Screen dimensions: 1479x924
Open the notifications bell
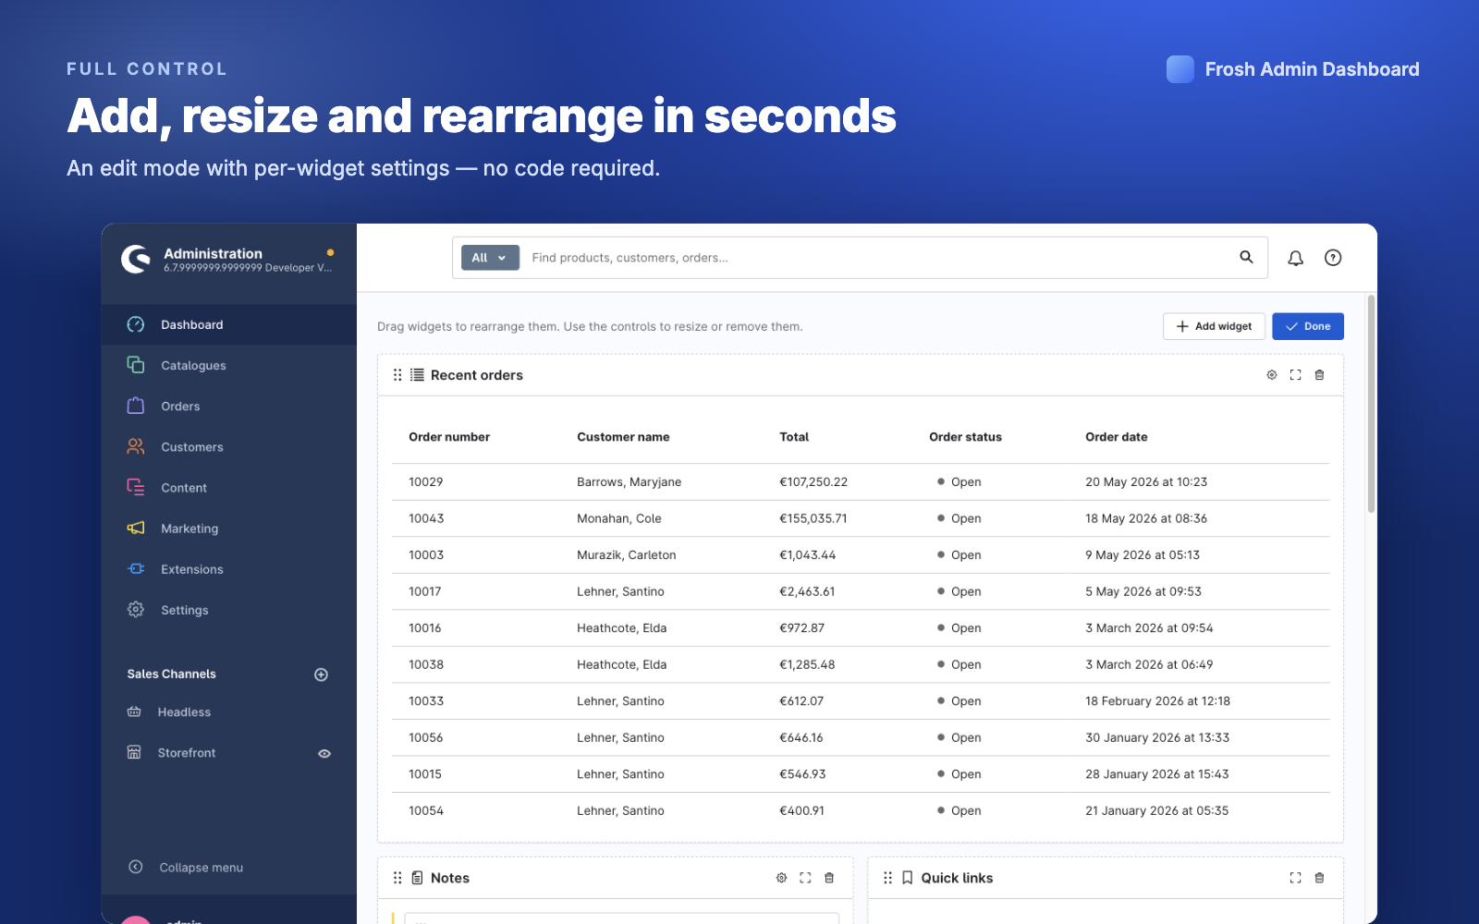pyautogui.click(x=1296, y=258)
